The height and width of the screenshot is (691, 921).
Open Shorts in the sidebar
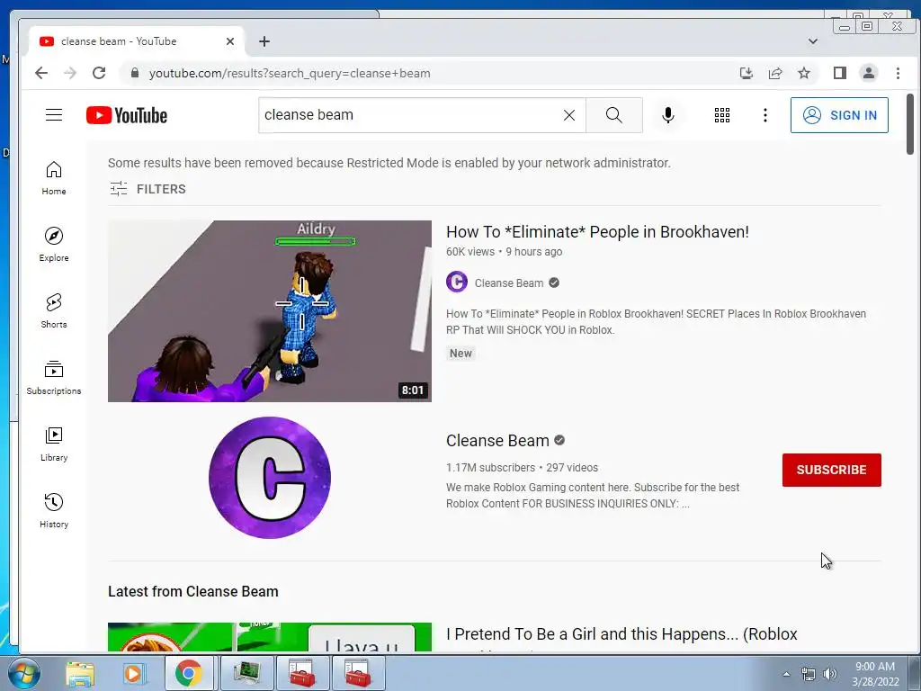coord(54,310)
